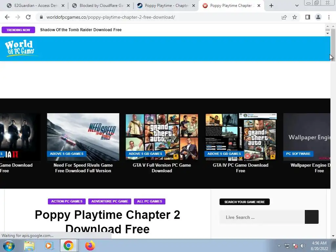
Task: Open Windows Explorer from taskbar
Action: coord(29,245)
